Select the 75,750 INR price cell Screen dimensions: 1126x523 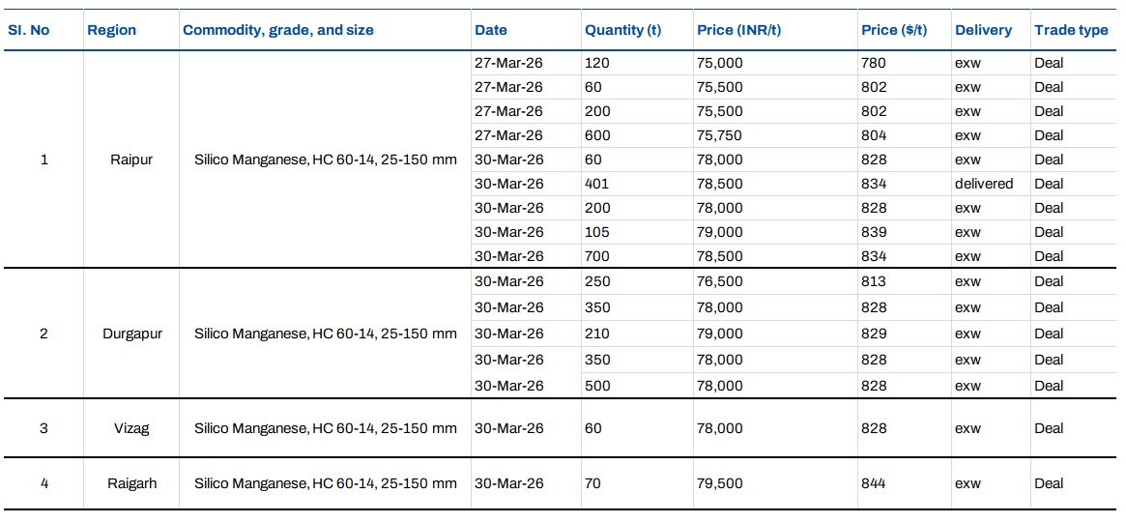719,135
